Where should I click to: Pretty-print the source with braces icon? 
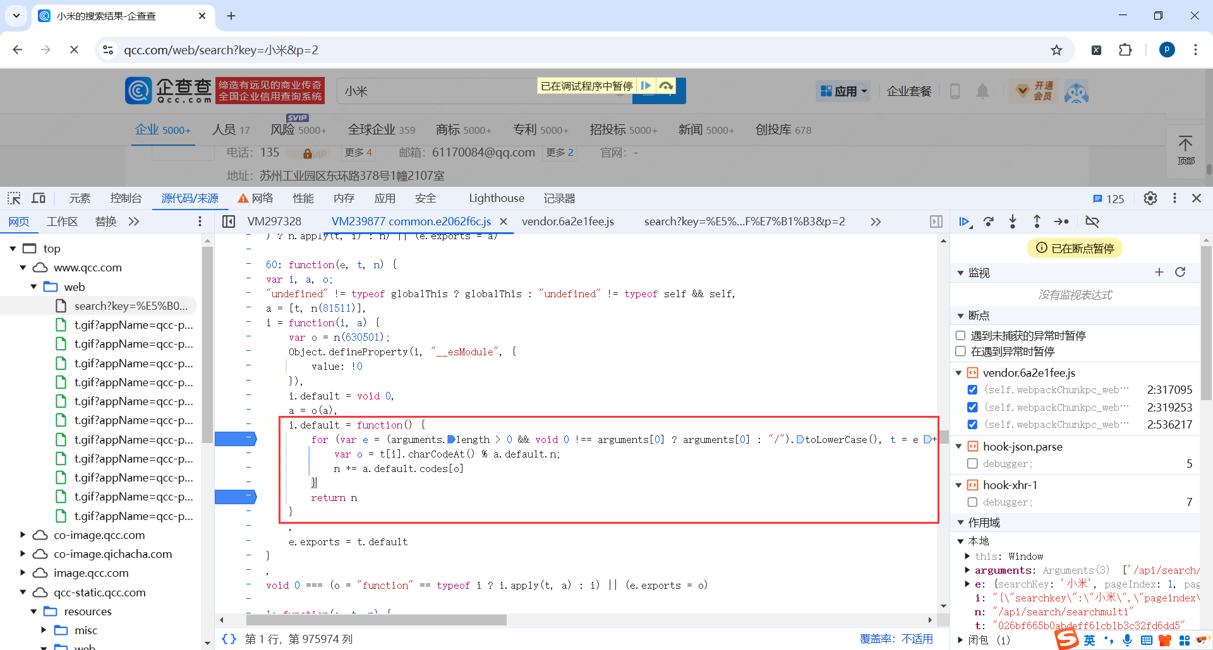click(229, 639)
